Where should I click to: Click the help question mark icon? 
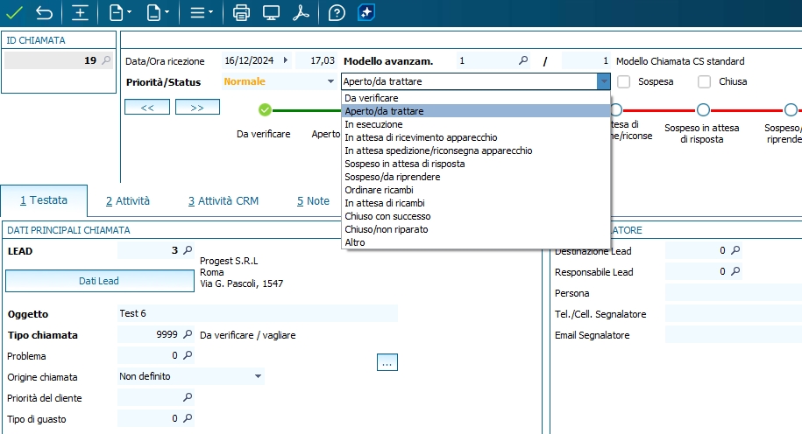tap(337, 13)
